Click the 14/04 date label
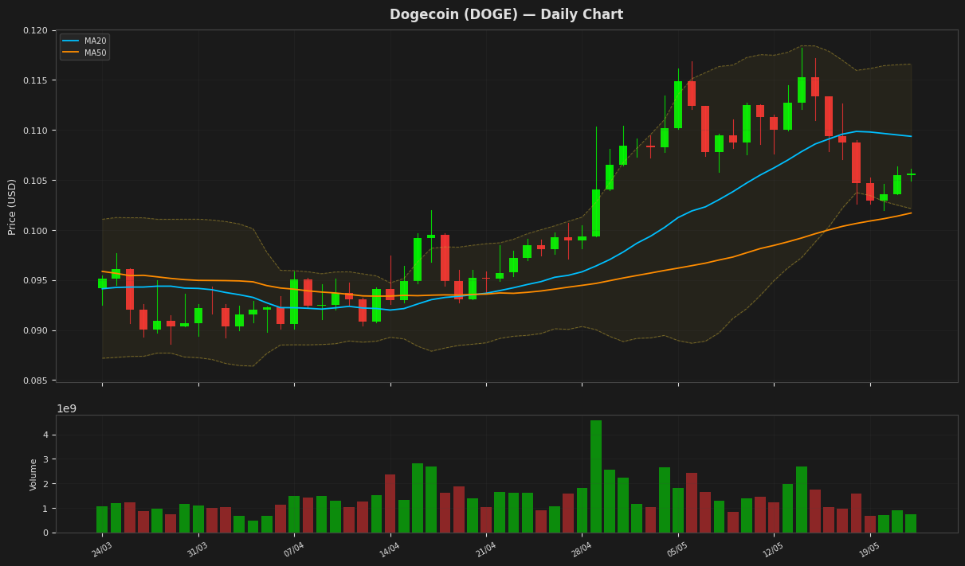965x566 pixels. pyautogui.click(x=390, y=549)
